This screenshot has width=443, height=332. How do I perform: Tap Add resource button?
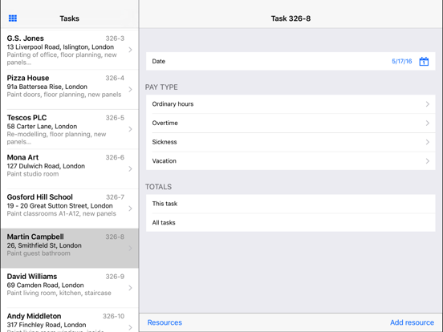pyautogui.click(x=412, y=322)
